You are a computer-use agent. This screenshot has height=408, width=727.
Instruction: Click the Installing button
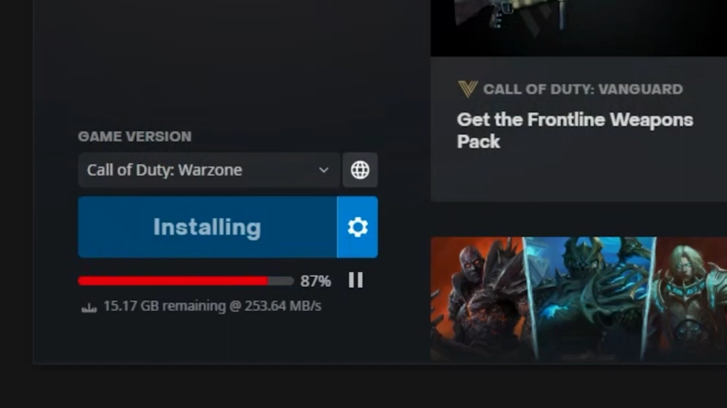click(207, 227)
